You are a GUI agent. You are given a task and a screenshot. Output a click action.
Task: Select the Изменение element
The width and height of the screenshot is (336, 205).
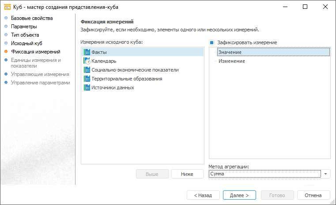pos(231,61)
